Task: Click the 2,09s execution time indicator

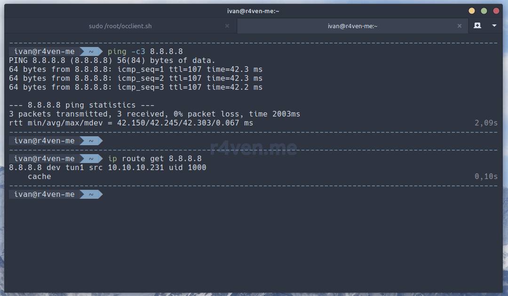Action: 486,123
